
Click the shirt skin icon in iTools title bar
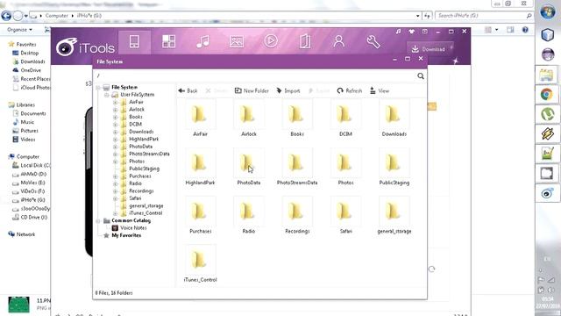coord(411,32)
